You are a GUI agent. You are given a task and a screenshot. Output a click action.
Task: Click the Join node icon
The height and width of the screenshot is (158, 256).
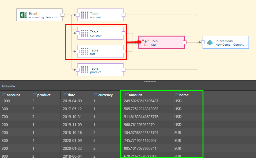(146, 42)
